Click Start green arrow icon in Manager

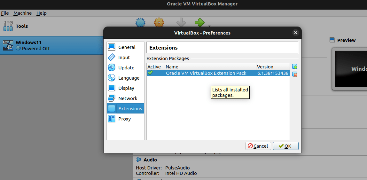pos(200,22)
